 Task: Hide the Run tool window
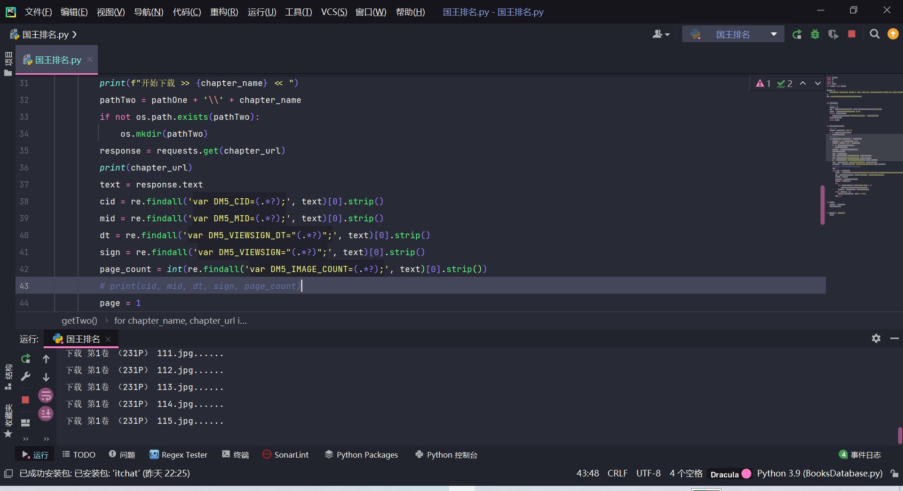[895, 338]
